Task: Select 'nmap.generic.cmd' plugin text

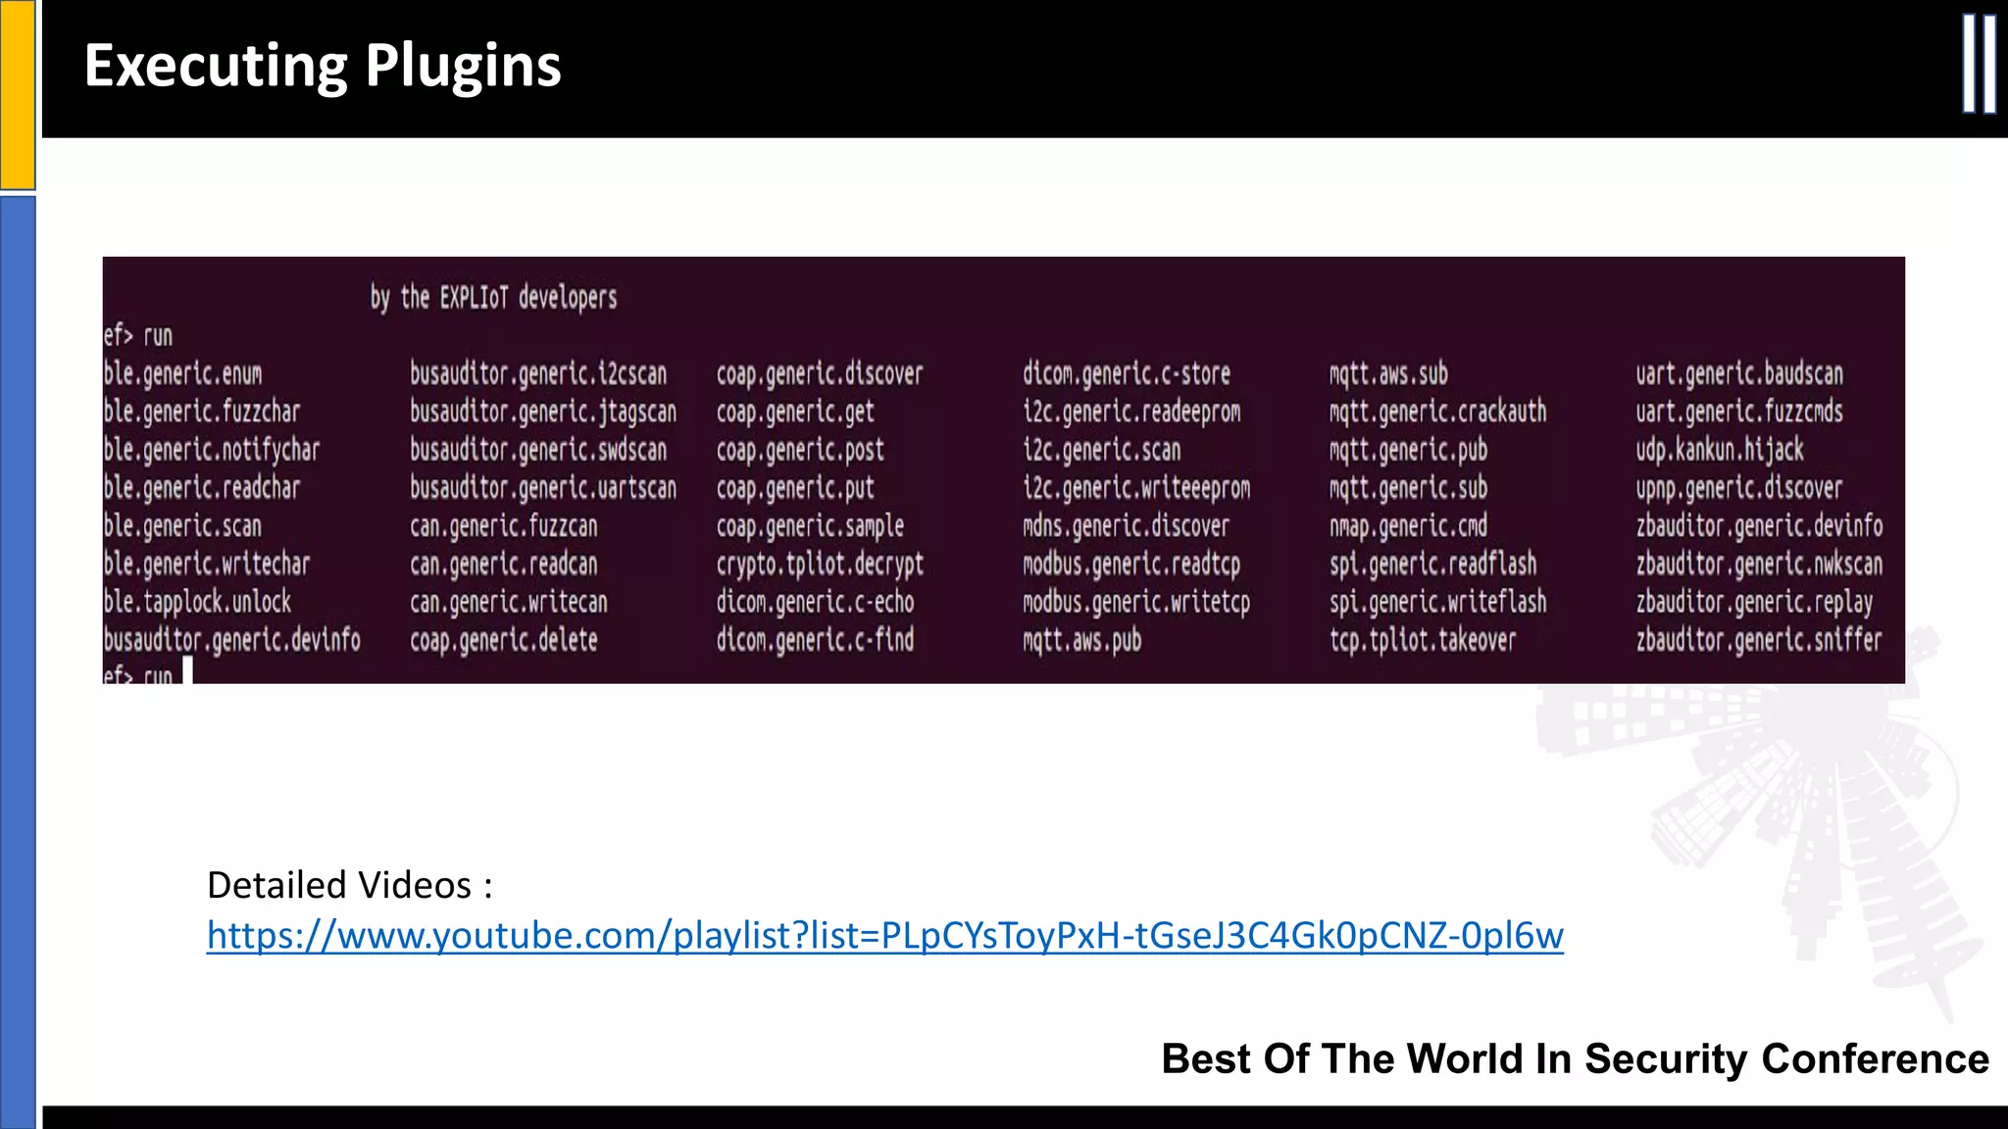Action: pos(1408,526)
